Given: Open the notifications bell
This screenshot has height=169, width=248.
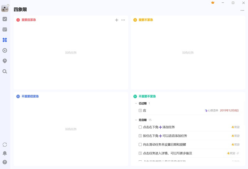Looking at the screenshot, I should coord(5,153).
